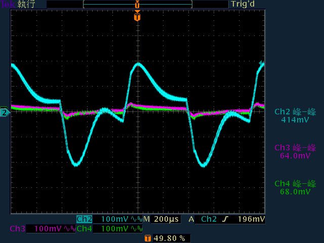
Task: Click the orange T delay icon at bottom
Action: [x=147, y=238]
